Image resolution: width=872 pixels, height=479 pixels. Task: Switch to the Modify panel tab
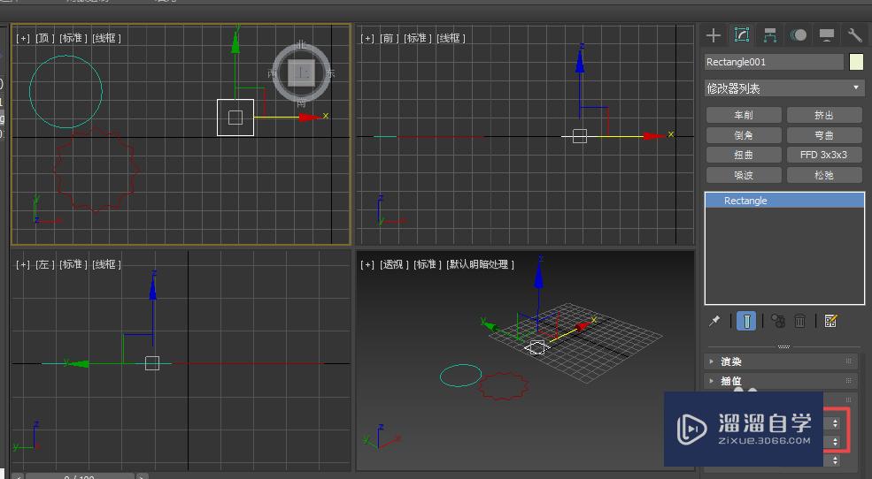tap(742, 35)
